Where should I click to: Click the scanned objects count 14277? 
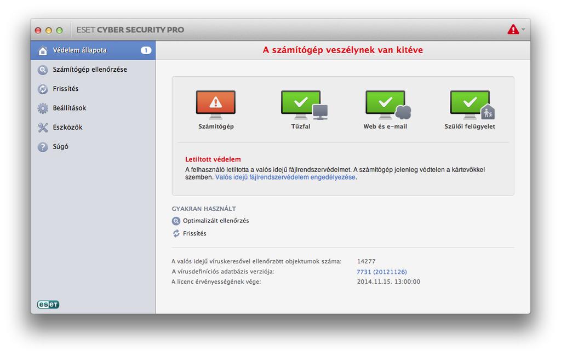point(367,262)
